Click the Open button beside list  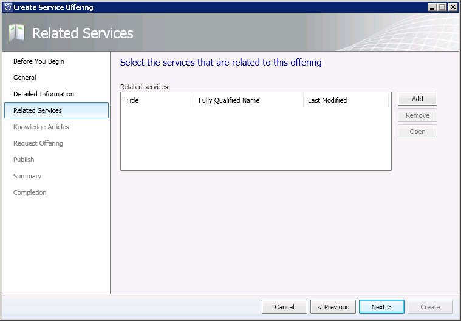tap(417, 132)
